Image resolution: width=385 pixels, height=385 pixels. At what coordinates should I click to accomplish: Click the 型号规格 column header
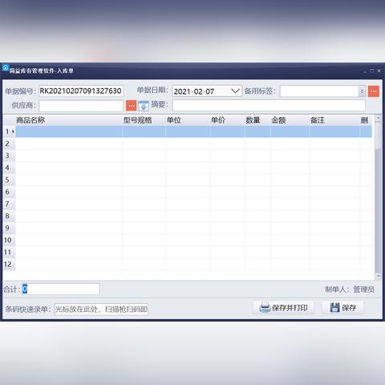pyautogui.click(x=138, y=120)
